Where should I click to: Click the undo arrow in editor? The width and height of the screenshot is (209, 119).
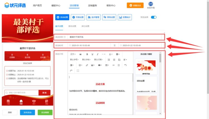point(125,65)
